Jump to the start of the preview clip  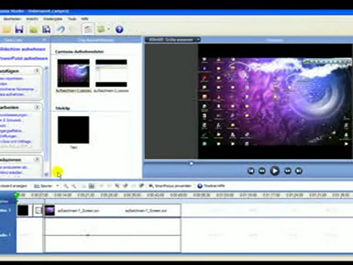click(250, 171)
